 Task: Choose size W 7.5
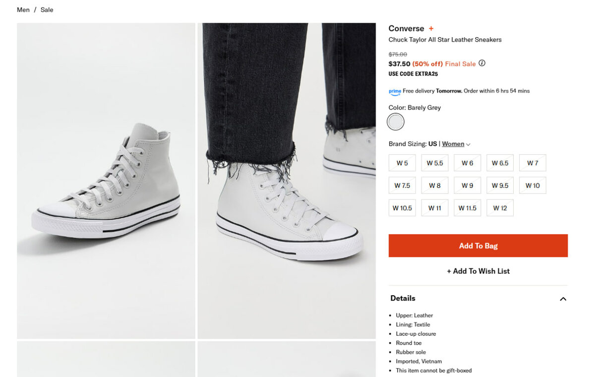[402, 186]
